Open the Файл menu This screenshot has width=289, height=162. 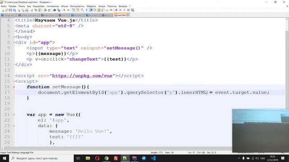point(4,6)
